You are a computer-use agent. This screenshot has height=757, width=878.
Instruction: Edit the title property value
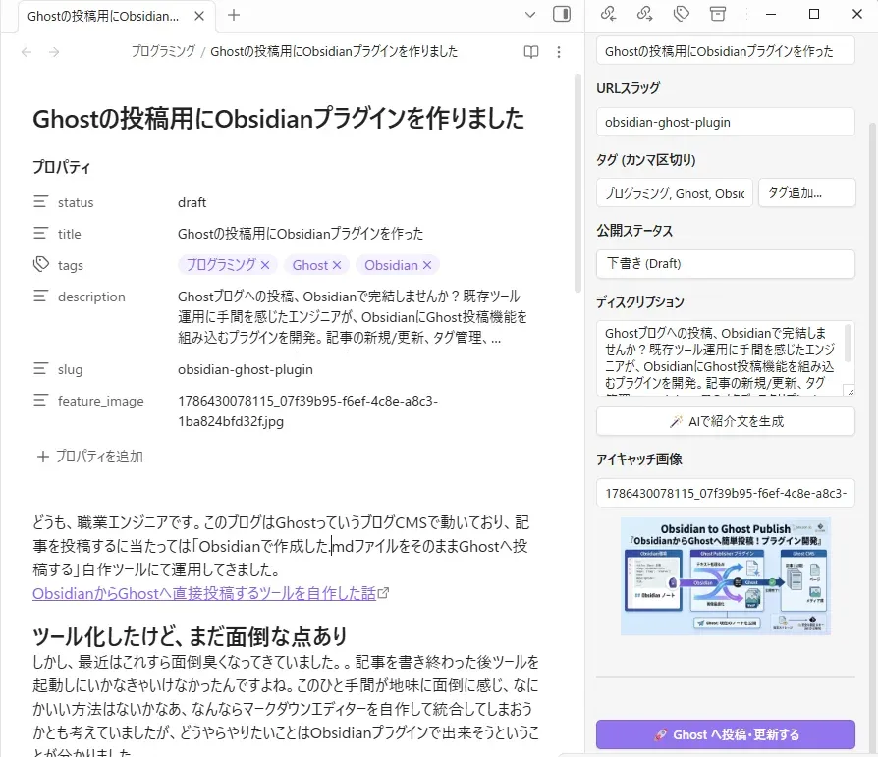click(301, 234)
